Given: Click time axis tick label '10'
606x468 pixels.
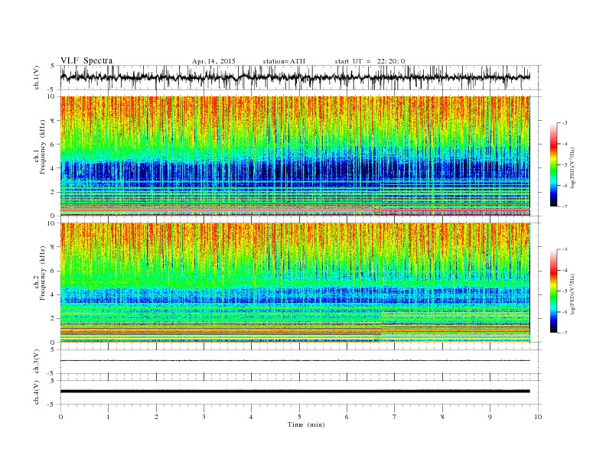Looking at the screenshot, I should pos(538,417).
